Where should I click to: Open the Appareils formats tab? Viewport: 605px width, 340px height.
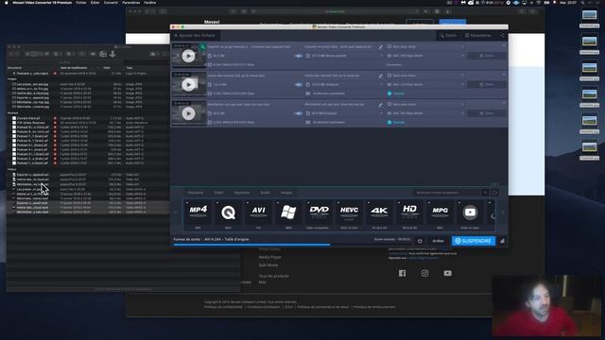click(242, 193)
